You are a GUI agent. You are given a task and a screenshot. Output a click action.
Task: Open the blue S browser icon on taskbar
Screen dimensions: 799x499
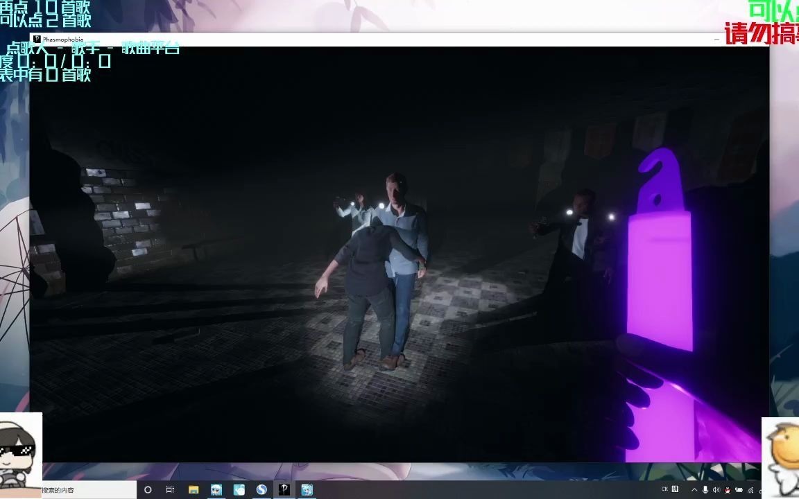(x=261, y=490)
